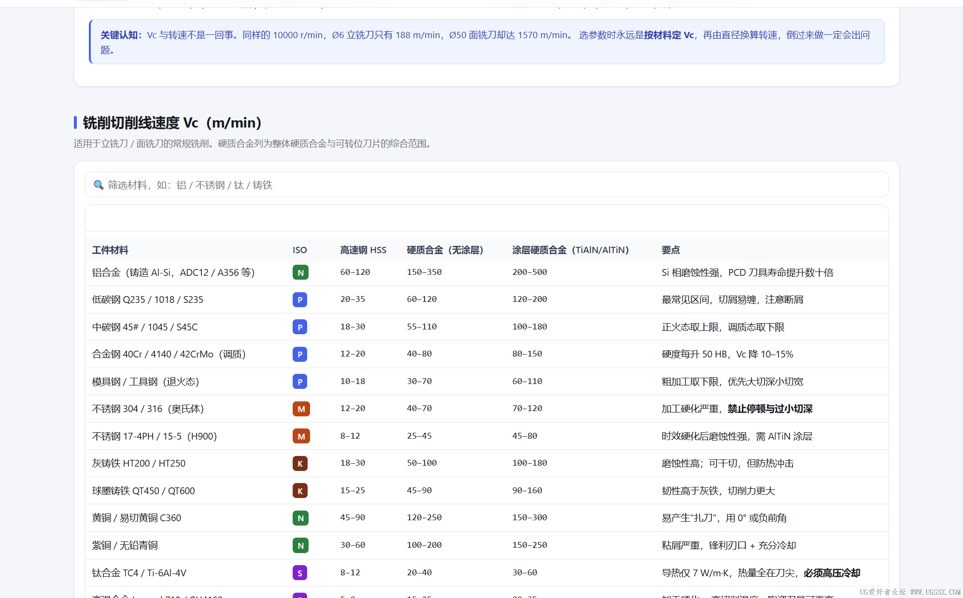The height and width of the screenshot is (598, 963).
Task: Click the K badge for 球墨铸铁 row
Action: click(300, 491)
